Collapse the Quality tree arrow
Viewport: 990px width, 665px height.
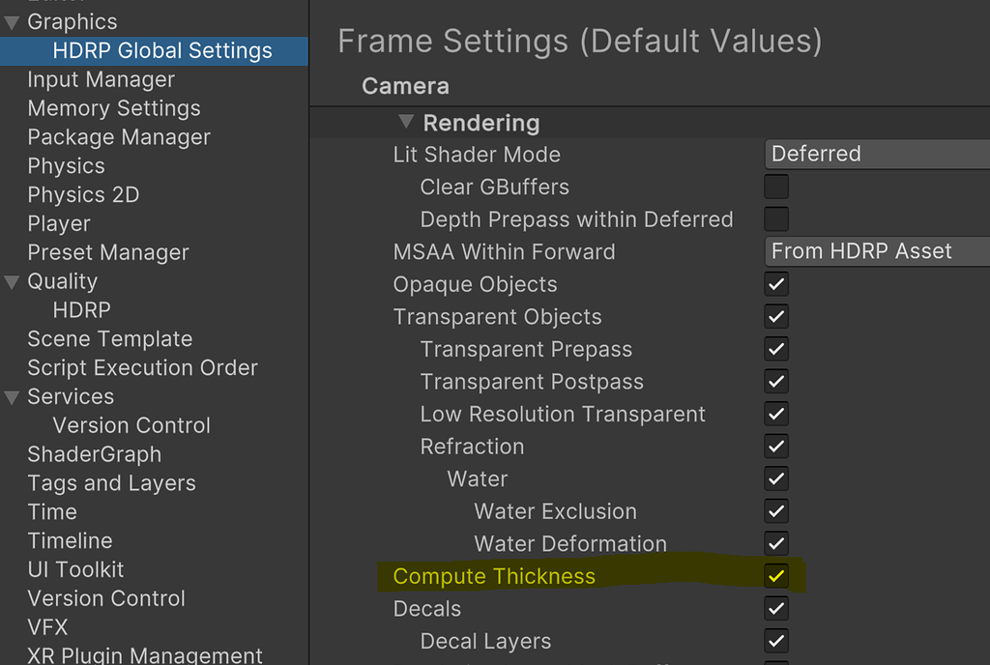(12, 282)
